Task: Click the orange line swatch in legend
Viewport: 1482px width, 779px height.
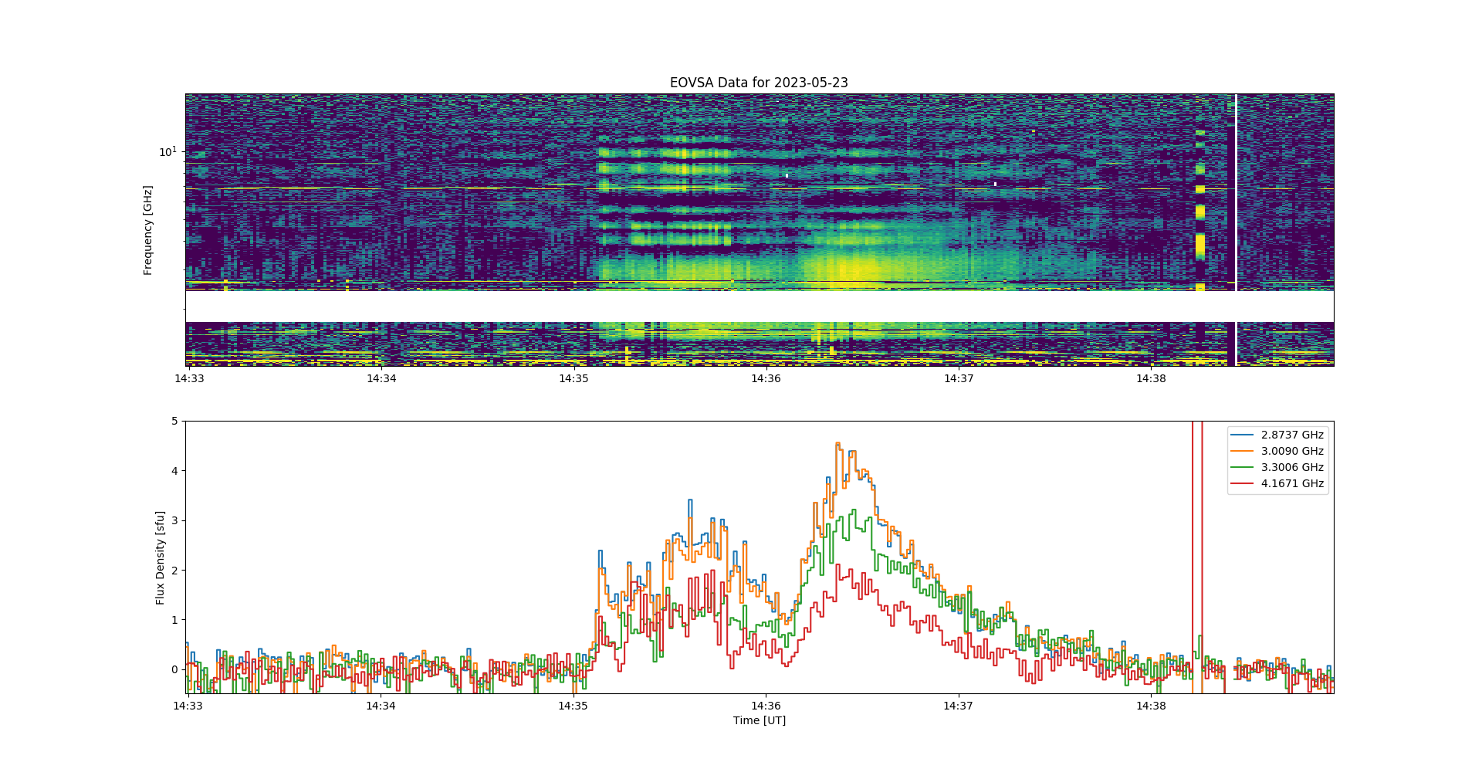Action: point(1242,451)
